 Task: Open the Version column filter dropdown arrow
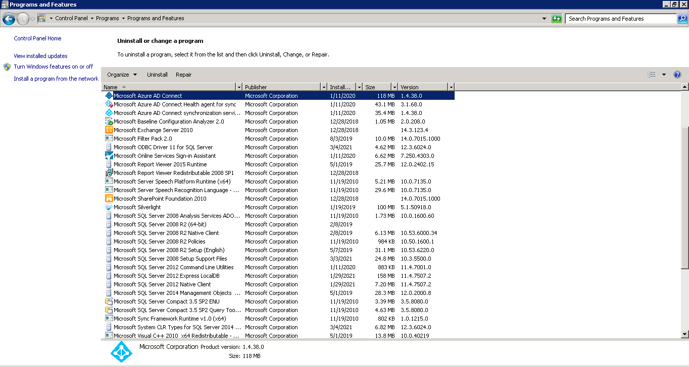click(x=451, y=87)
